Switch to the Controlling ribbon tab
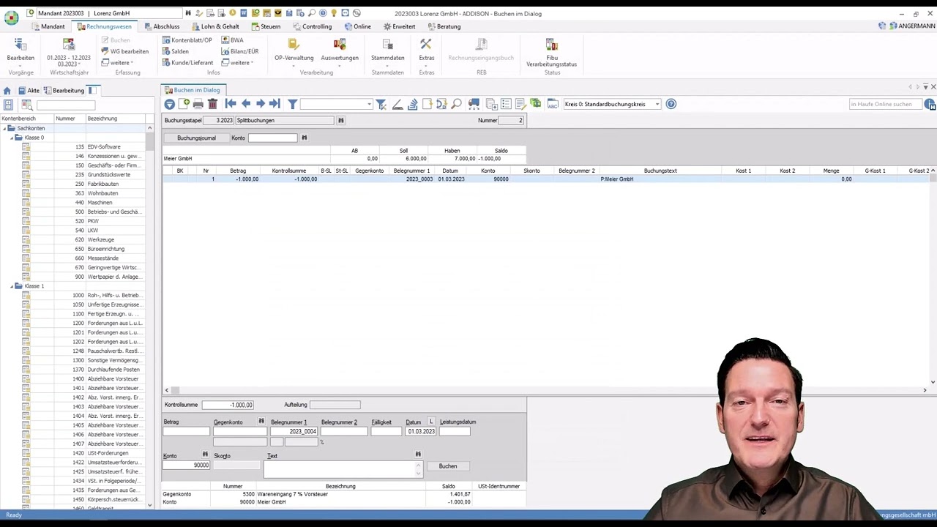Image resolution: width=937 pixels, height=527 pixels. 313,26
